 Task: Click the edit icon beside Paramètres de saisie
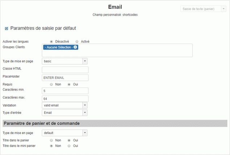coord(7,29)
